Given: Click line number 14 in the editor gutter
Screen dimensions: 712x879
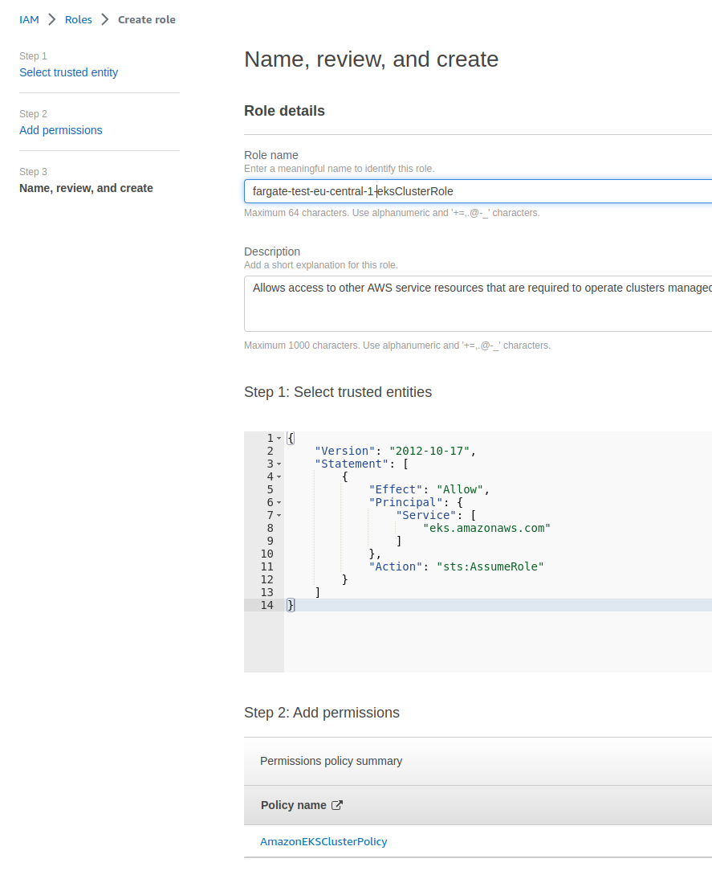Looking at the screenshot, I should click(266, 606).
